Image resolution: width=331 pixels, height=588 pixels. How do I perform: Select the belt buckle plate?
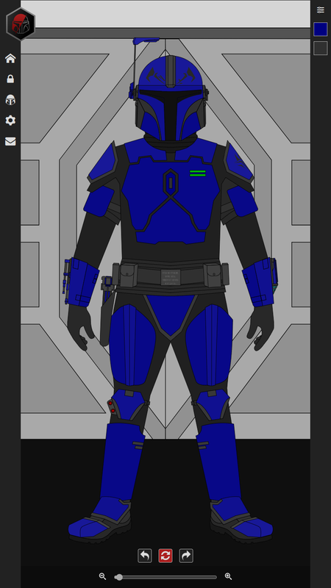pos(171,278)
